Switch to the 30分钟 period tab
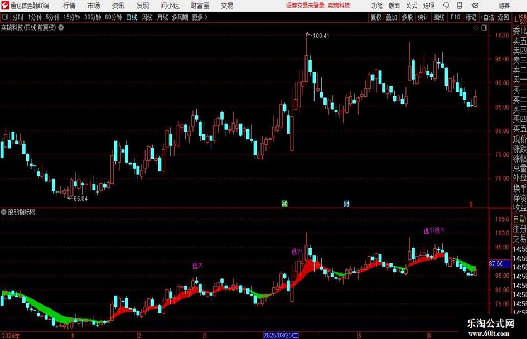Screen dimensions: 527x339 (93, 17)
